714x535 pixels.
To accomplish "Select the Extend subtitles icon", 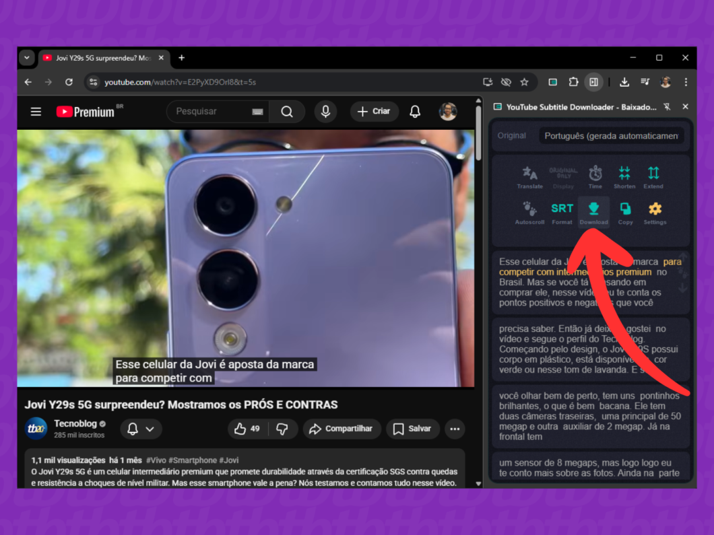I will [x=653, y=177].
